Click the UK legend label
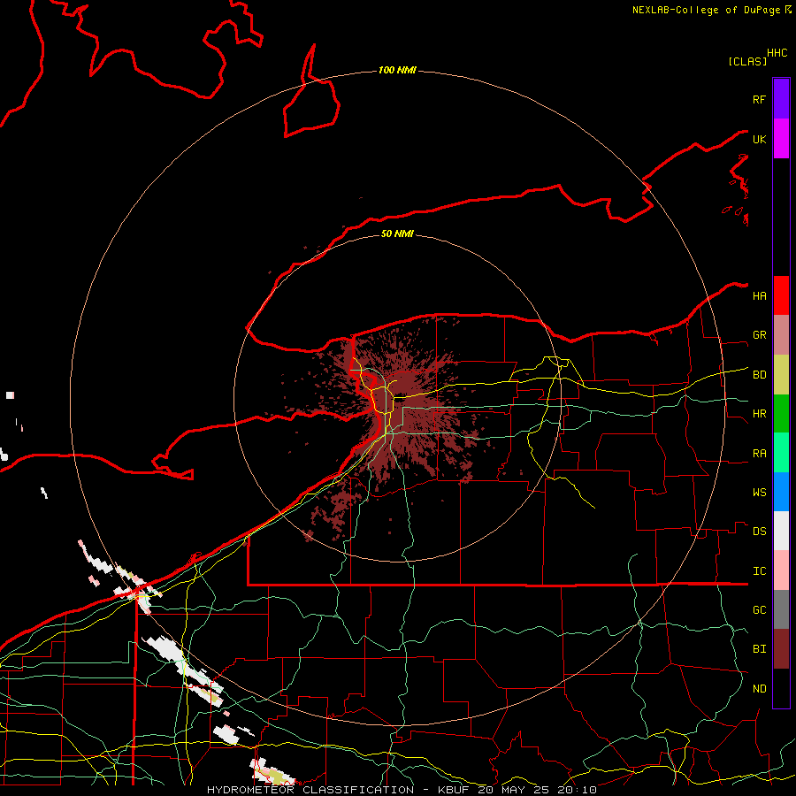Image resolution: width=796 pixels, height=796 pixels. pyautogui.click(x=759, y=139)
